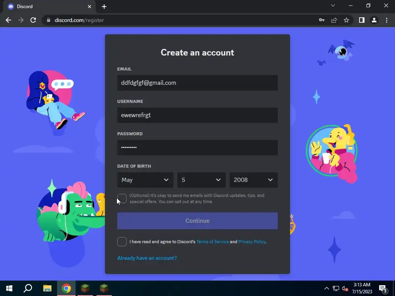Bookmark this page with the star icon
The image size is (395, 296).
(x=346, y=20)
